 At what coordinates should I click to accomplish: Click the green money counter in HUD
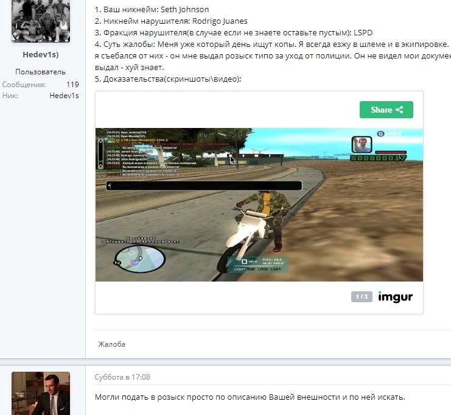click(x=377, y=158)
